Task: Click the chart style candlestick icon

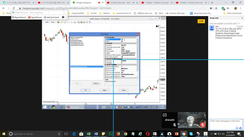Action: (x=58, y=22)
